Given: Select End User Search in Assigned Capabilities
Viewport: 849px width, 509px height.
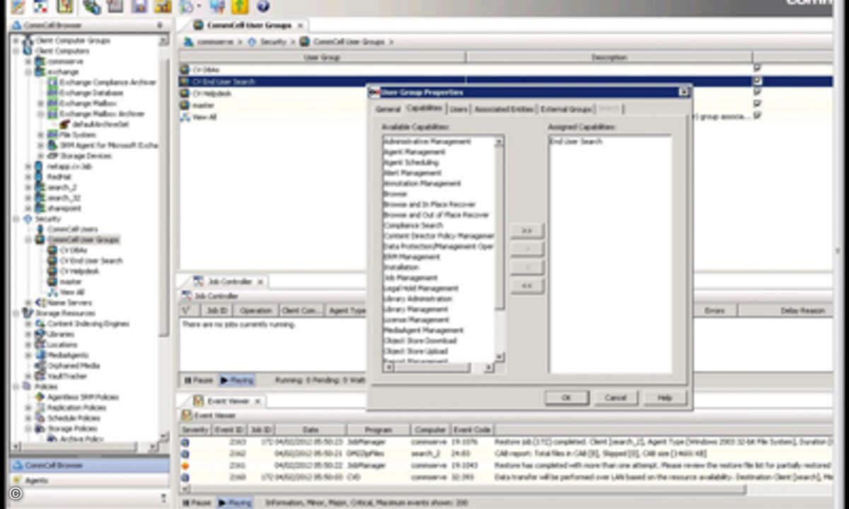Looking at the screenshot, I should 577,141.
